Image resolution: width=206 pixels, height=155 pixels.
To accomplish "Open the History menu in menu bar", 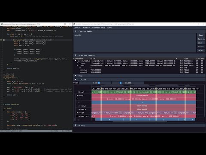I will coord(86,28).
